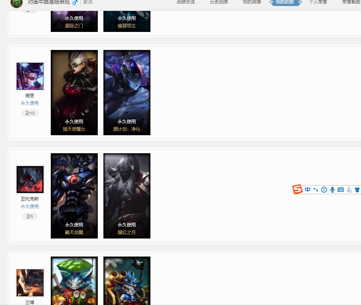Screen dimensions: 361x305
Task: Open the 幽冥领主 skin card
Action: click(127, 21)
